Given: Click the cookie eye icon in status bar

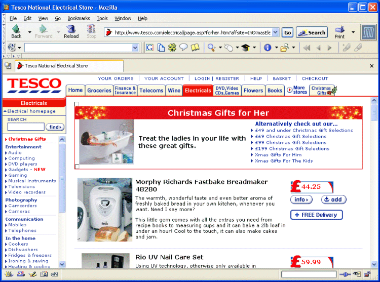Looking at the screenshot, I should point(357,274).
